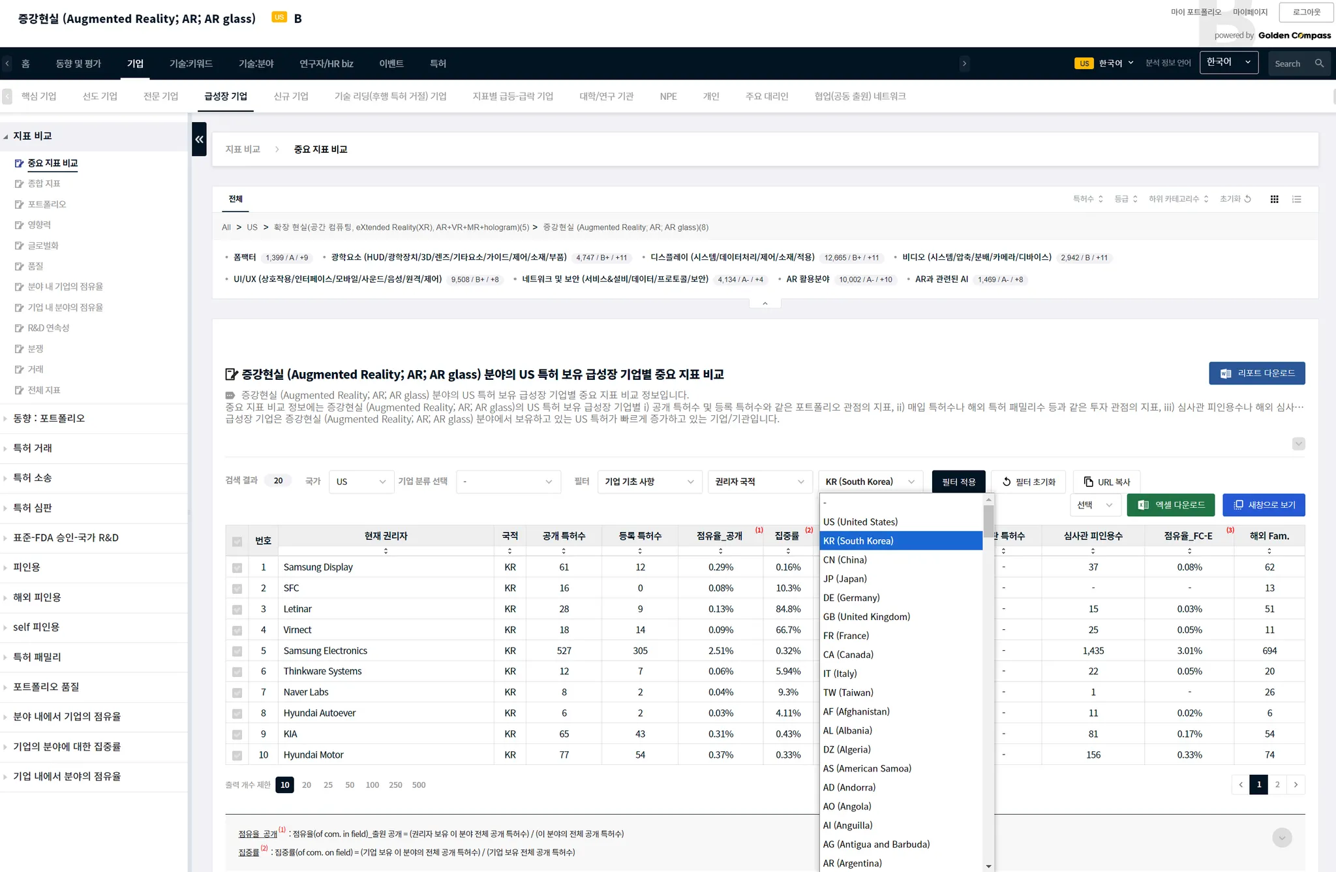Click the reset (초기화) icon
Image resolution: width=1336 pixels, height=872 pixels.
[1247, 199]
